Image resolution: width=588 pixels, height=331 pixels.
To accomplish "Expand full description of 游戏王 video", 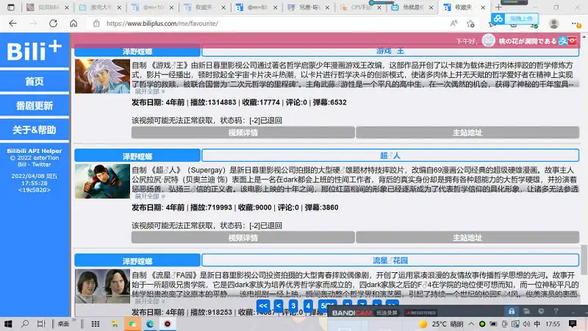I will pos(150,91).
